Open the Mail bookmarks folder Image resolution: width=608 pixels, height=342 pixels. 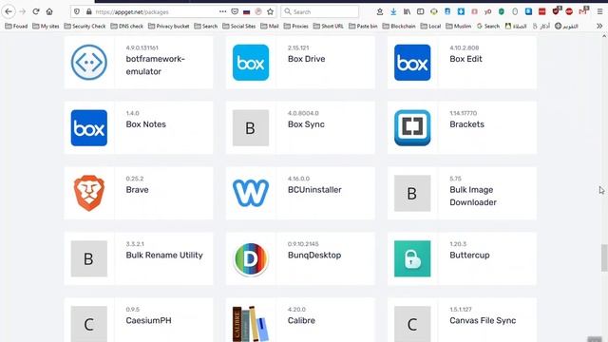tap(270, 26)
